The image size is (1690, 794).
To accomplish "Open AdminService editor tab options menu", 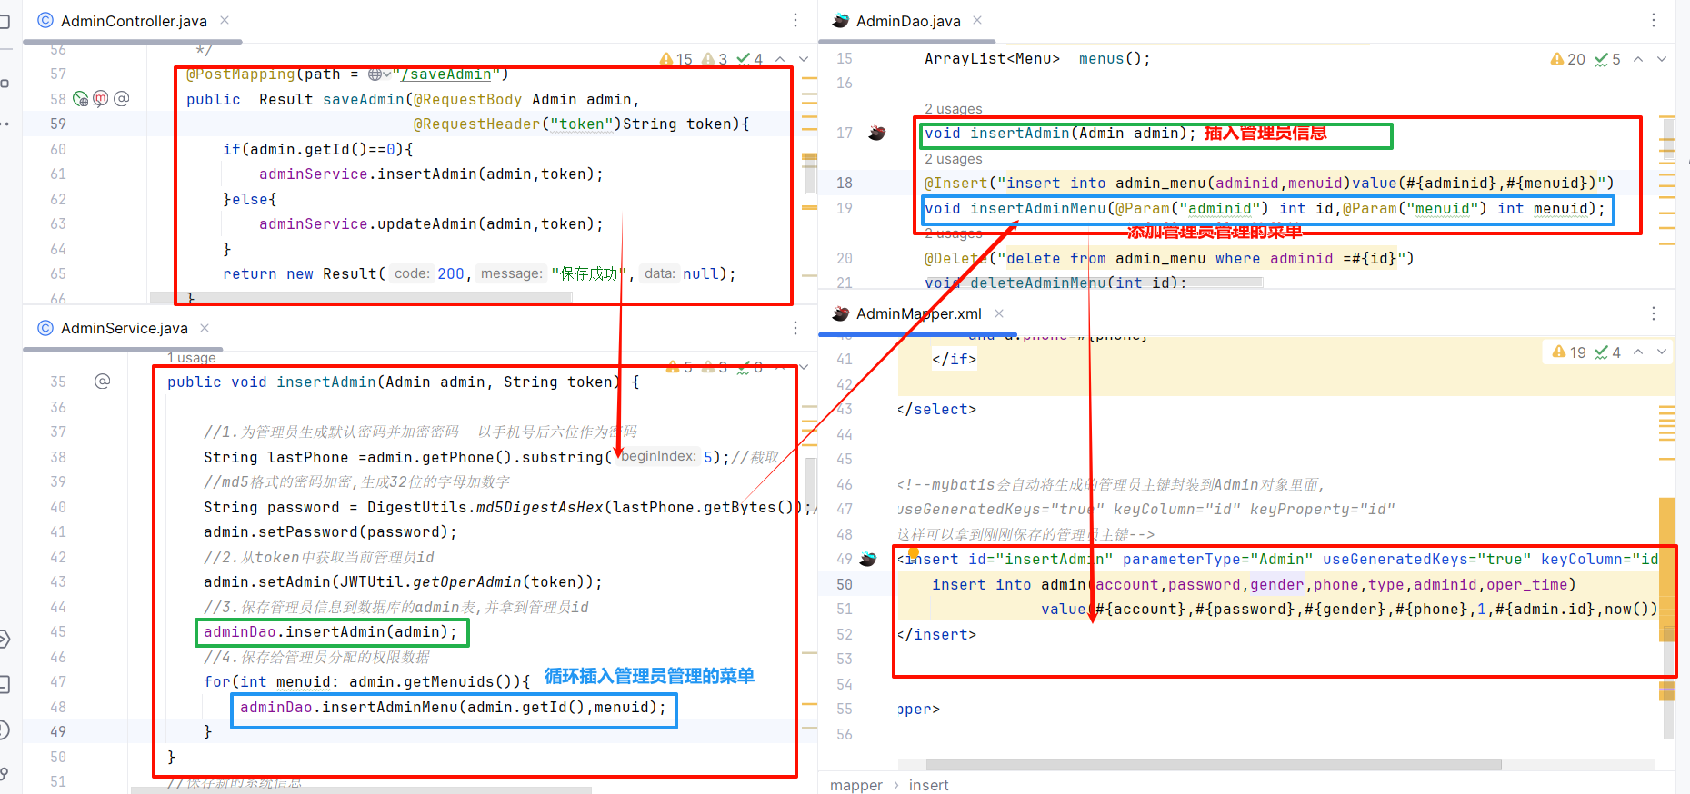I will point(795,328).
